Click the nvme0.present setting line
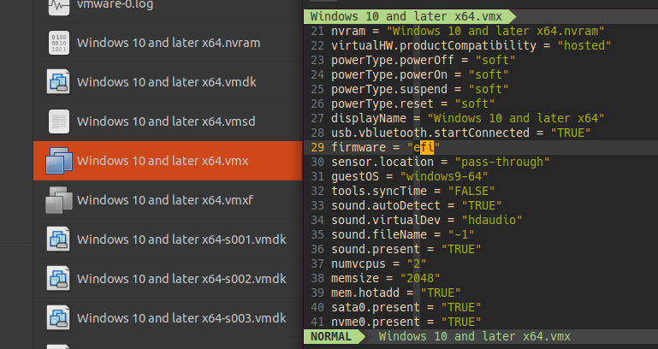Screen dimensions: 658x349 [x=406, y=322]
